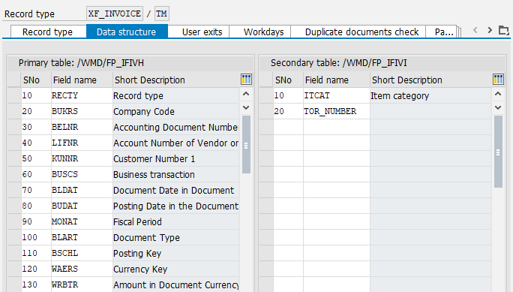This screenshot has height=292, width=513.
Task: Click primary table Short Description column header
Action: 176,80
